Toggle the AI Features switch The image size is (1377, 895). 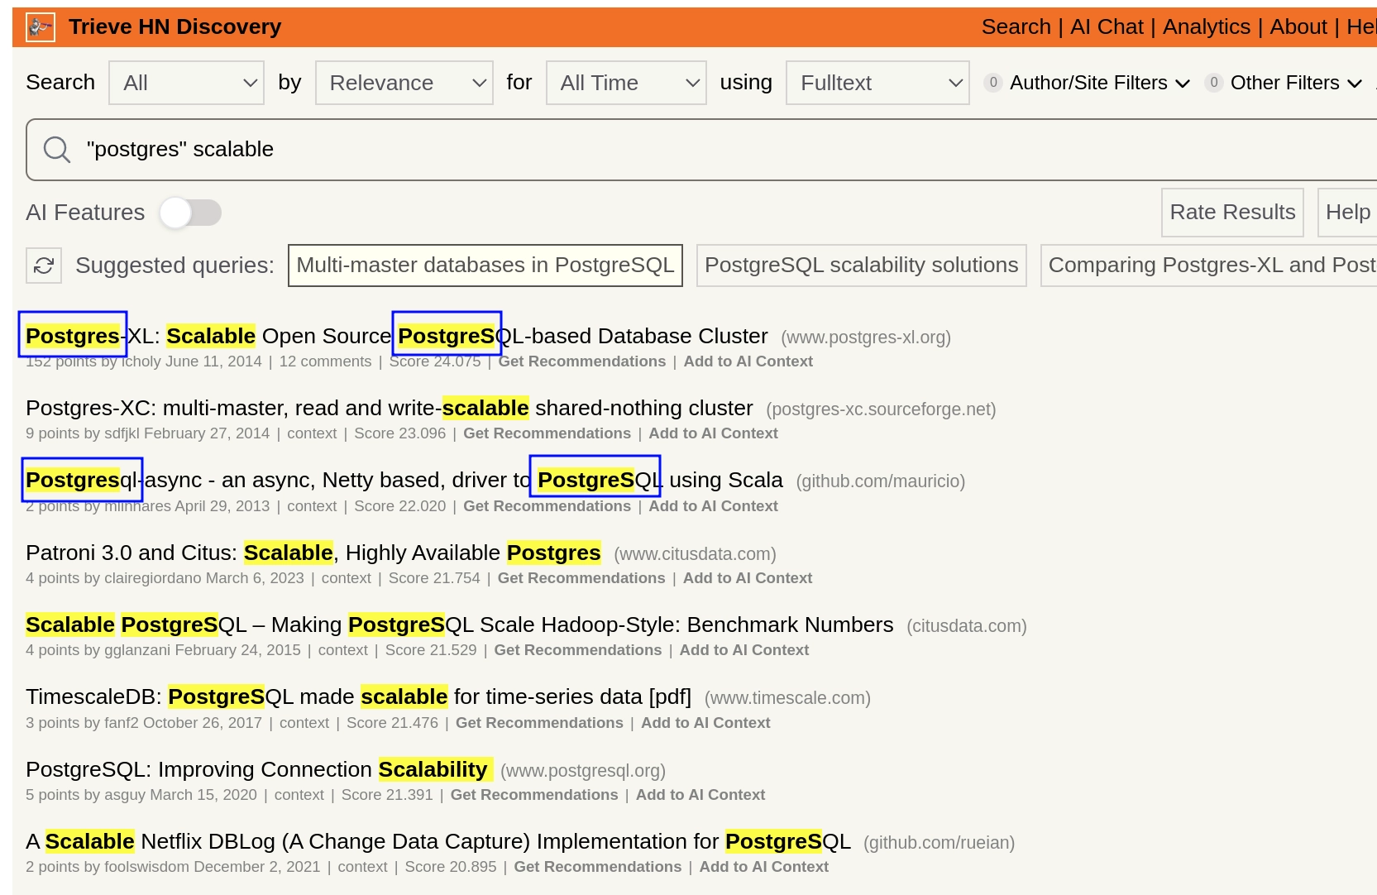[x=191, y=213]
